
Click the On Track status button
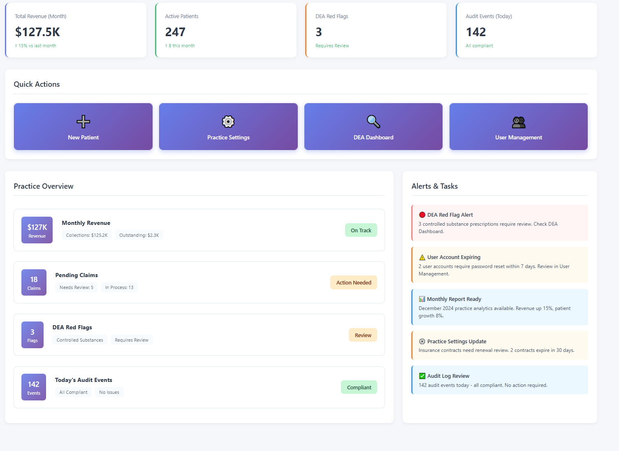pyautogui.click(x=361, y=230)
